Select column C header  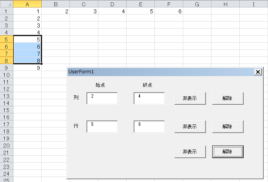[84, 4]
